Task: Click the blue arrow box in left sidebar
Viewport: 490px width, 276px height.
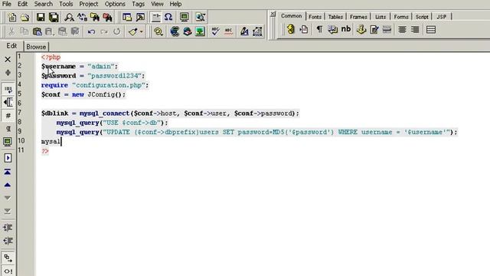Action: tap(8, 158)
